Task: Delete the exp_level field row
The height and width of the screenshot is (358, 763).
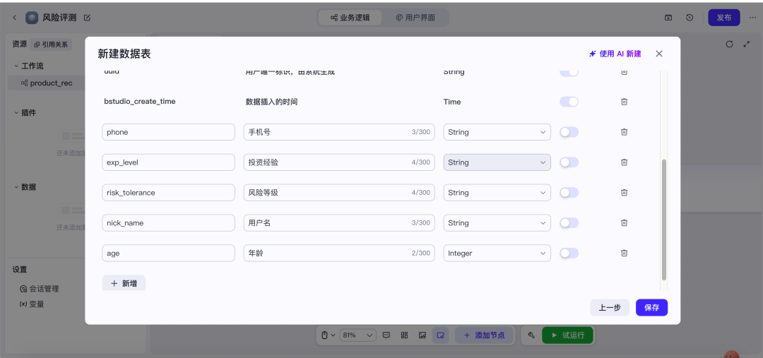Action: coord(625,162)
